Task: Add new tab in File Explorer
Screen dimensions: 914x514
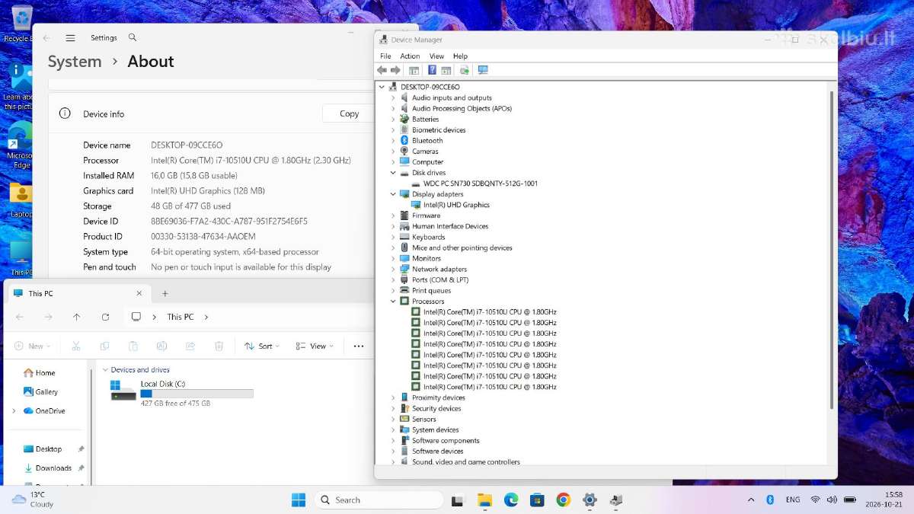Action: pos(165,293)
